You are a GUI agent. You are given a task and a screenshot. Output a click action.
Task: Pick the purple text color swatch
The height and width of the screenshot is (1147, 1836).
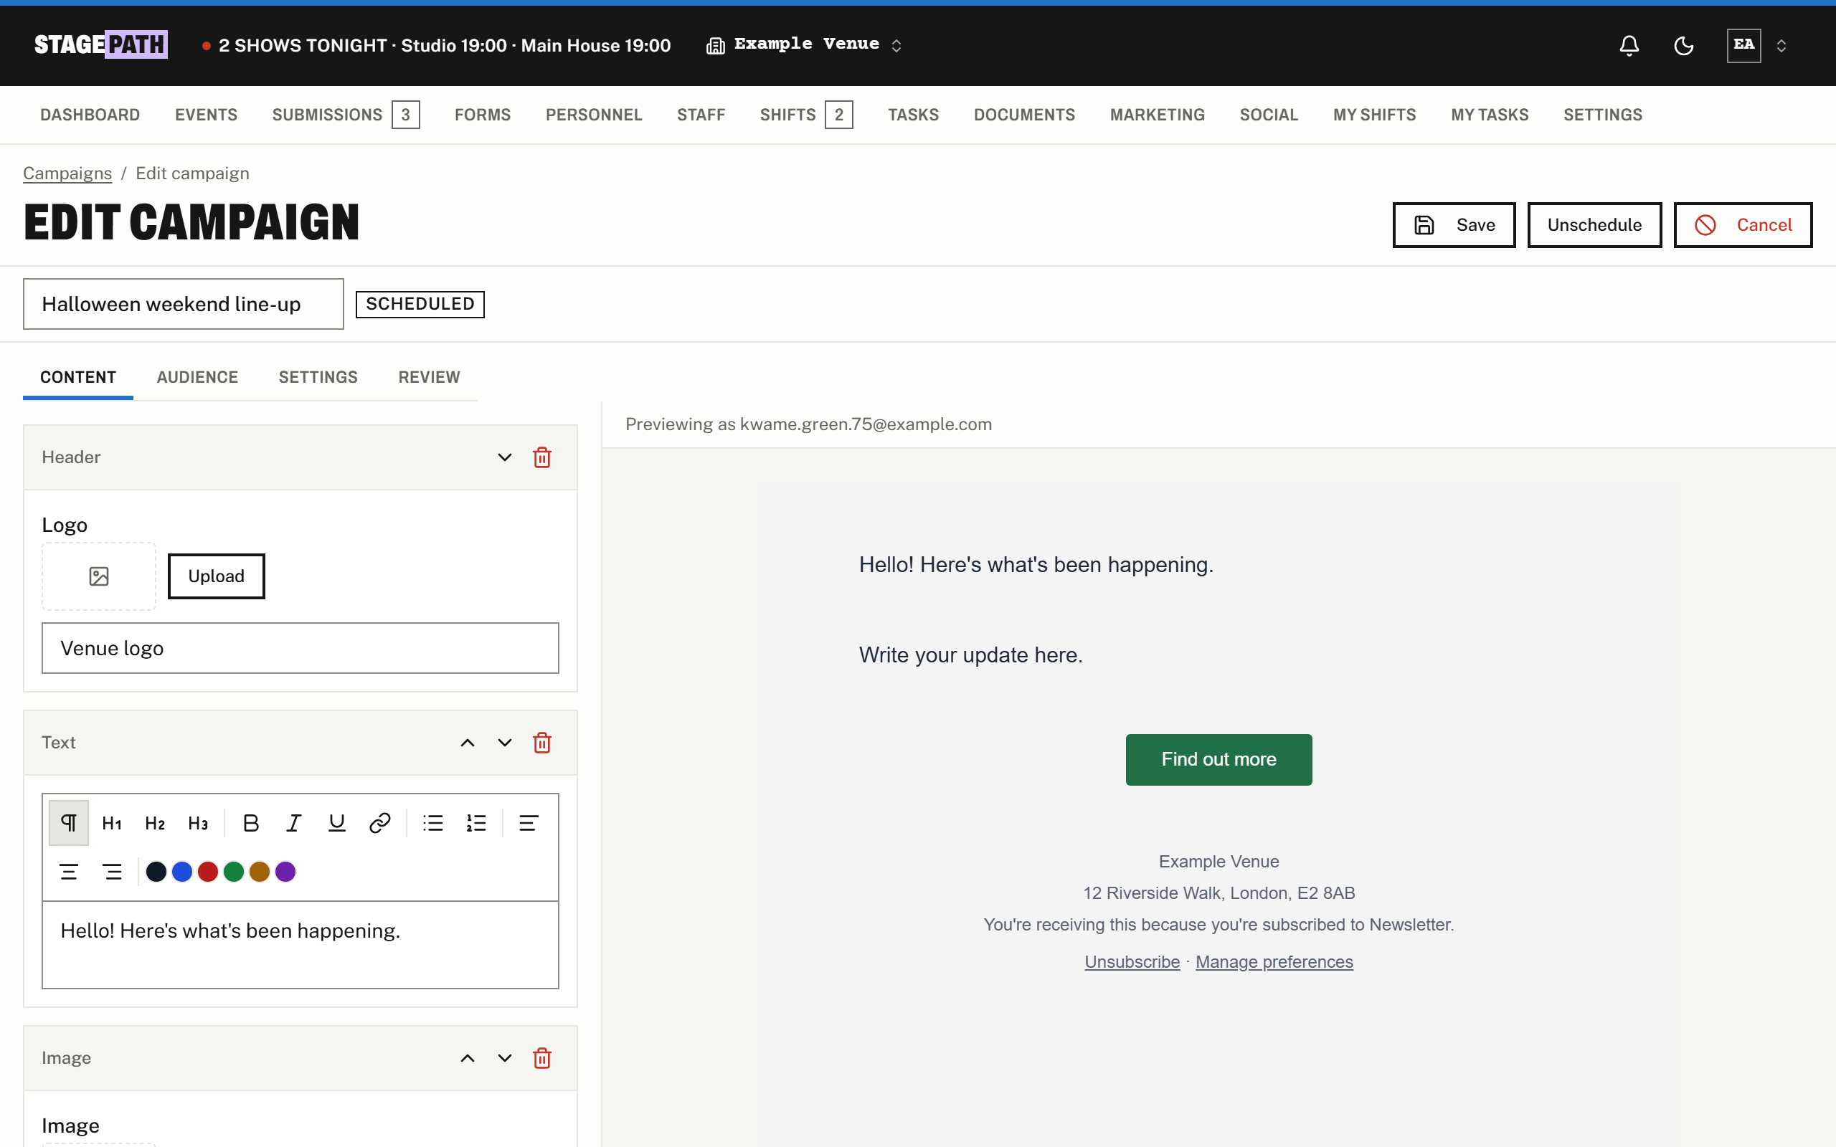(285, 872)
